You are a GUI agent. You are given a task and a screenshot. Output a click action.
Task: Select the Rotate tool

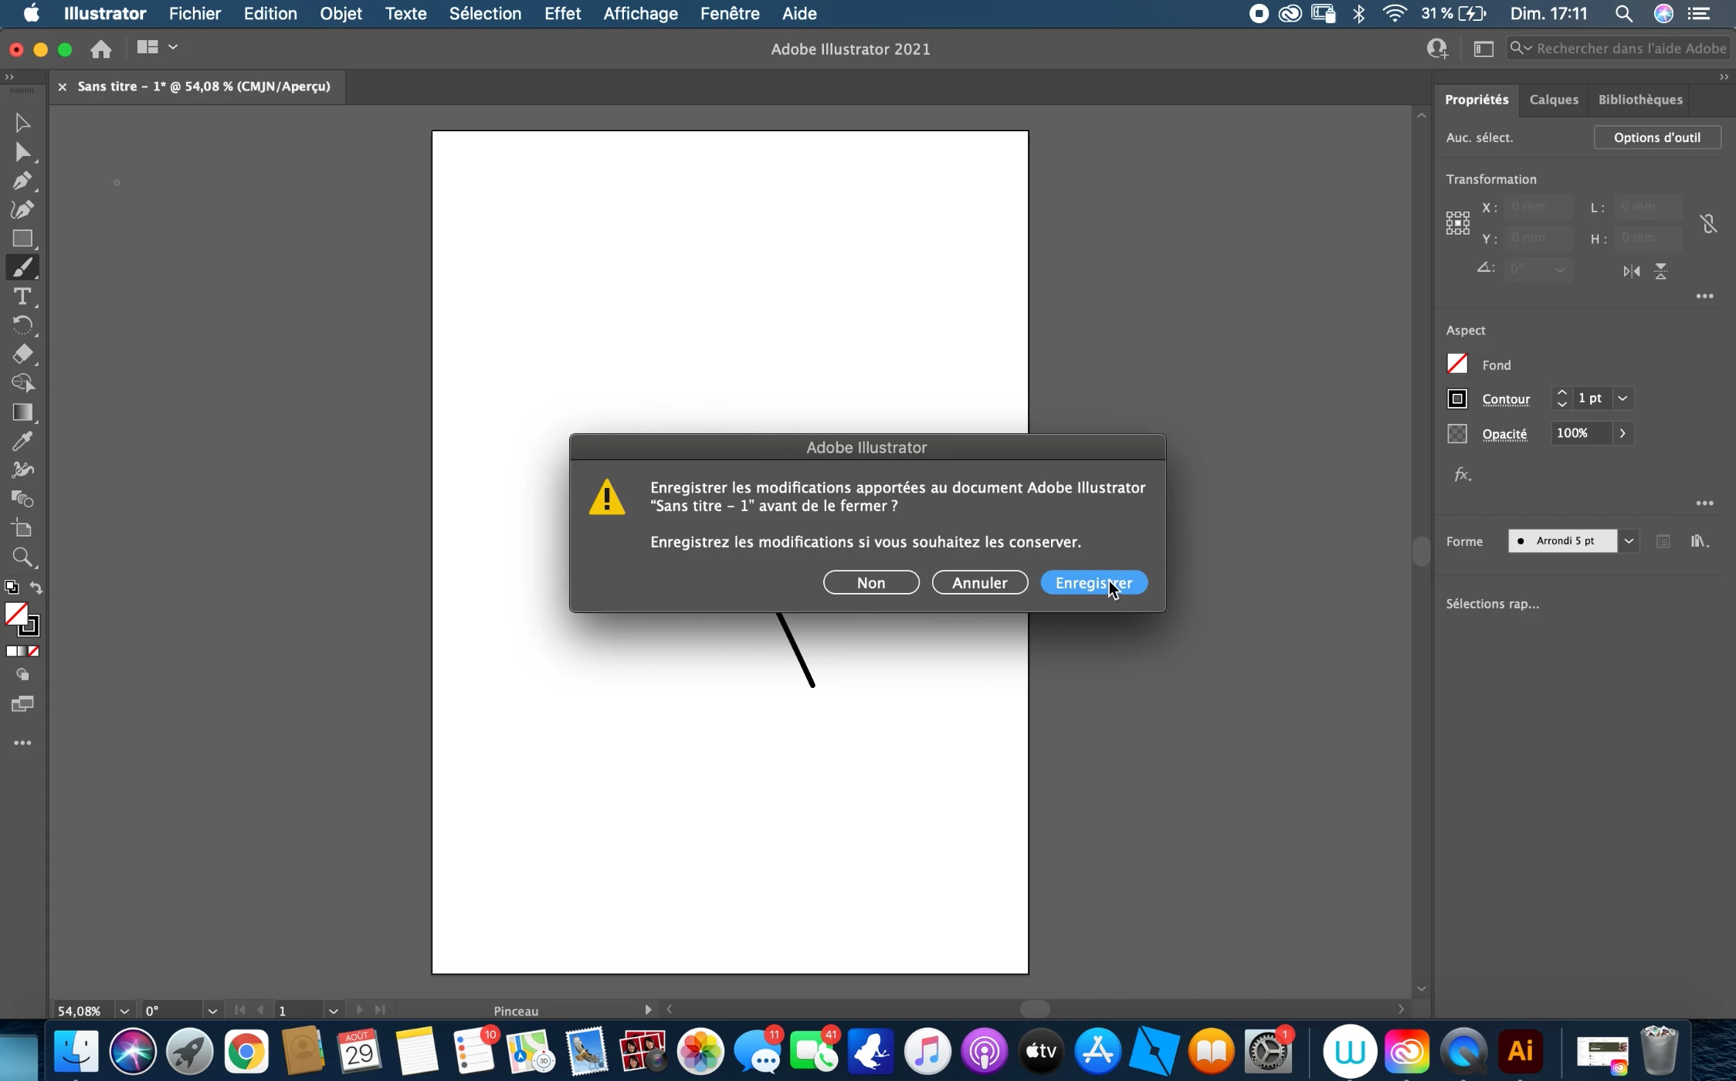pos(22,325)
